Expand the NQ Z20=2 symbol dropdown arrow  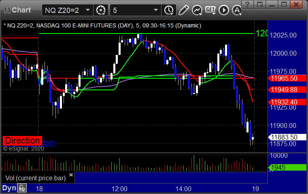[88, 10]
